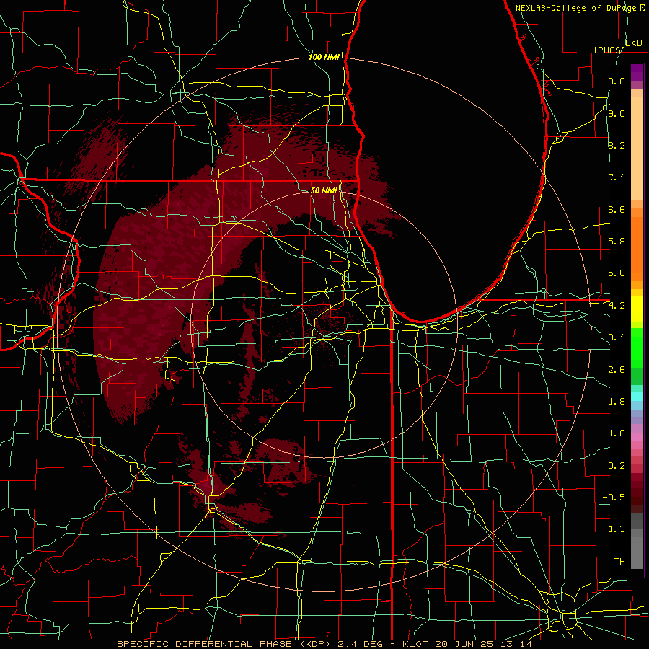Select the 9.8 value on the scale
649x649 pixels.
[x=617, y=81]
